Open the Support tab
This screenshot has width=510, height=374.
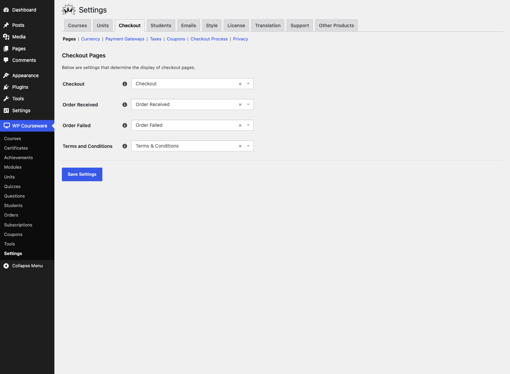tap(300, 26)
